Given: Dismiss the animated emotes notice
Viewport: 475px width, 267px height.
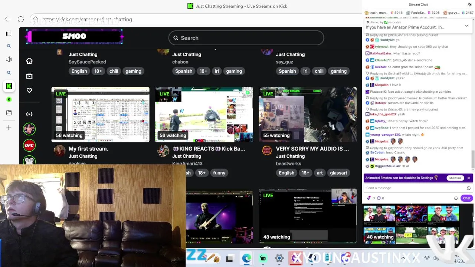Looking at the screenshot, I should tap(469, 178).
